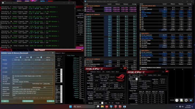Image resolution: width=195 pixels, height=109 pixels.
Task: Select the Total Errors row under WHEA
Action: (166, 69)
